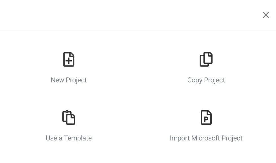Viewport: 276px width, 163px height.
Task: Select the "Copy Project" text label
Action: (206, 80)
